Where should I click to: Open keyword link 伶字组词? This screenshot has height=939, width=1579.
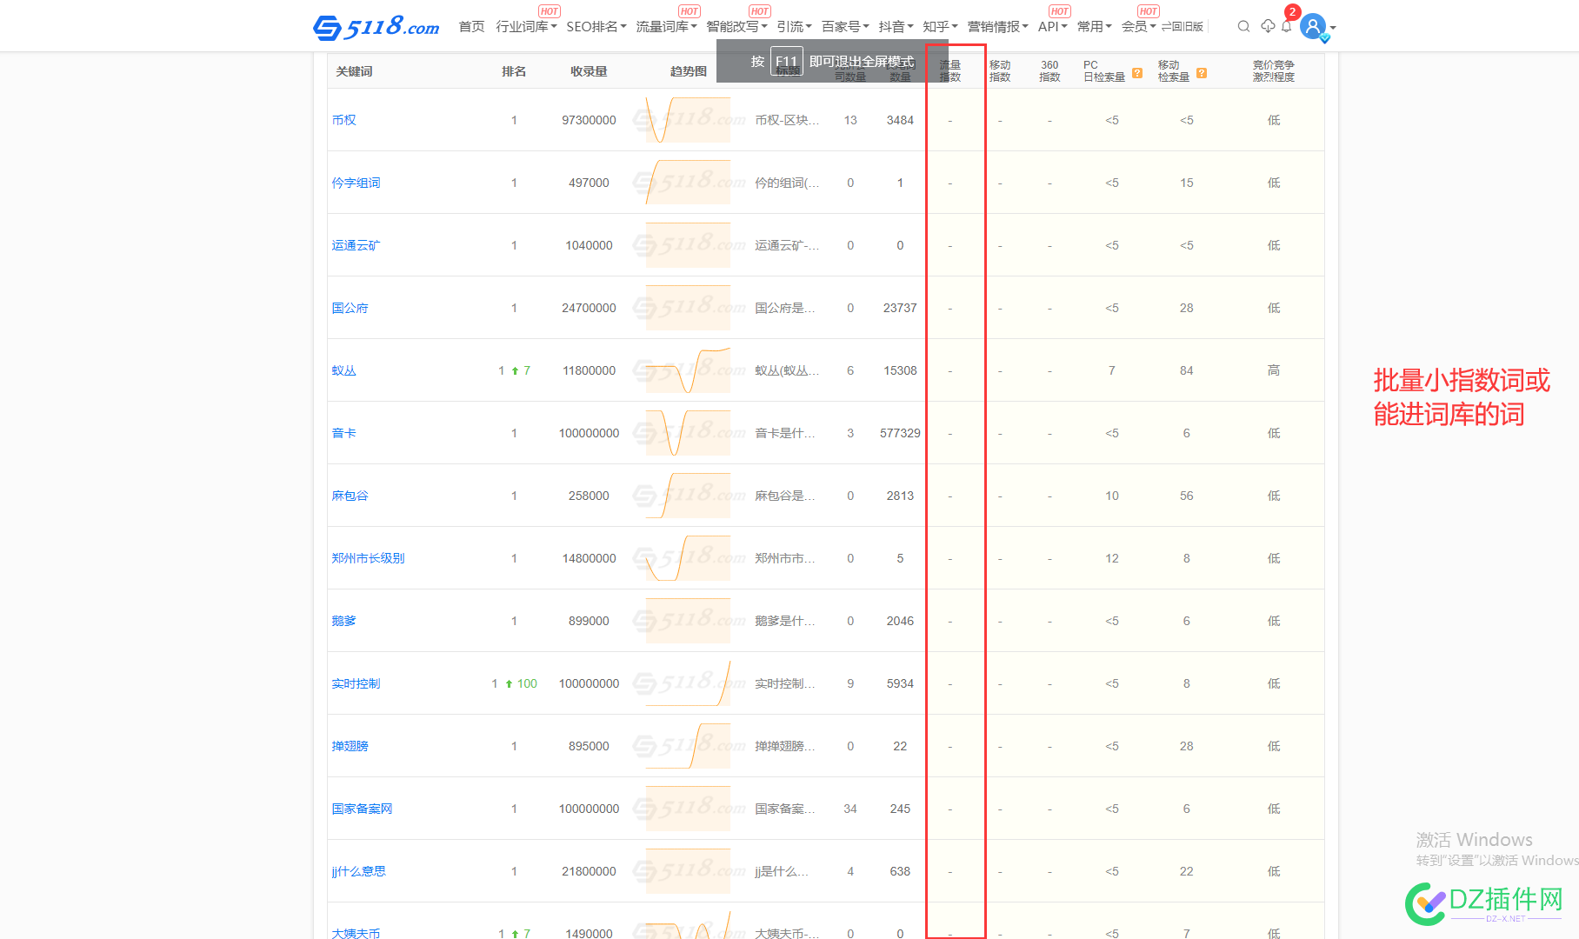click(x=356, y=183)
